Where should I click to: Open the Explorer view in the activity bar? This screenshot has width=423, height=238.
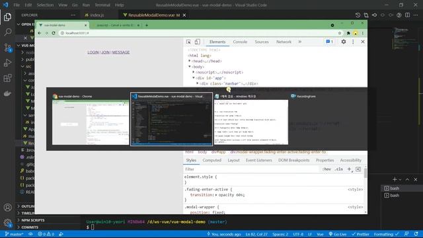click(x=7, y=17)
